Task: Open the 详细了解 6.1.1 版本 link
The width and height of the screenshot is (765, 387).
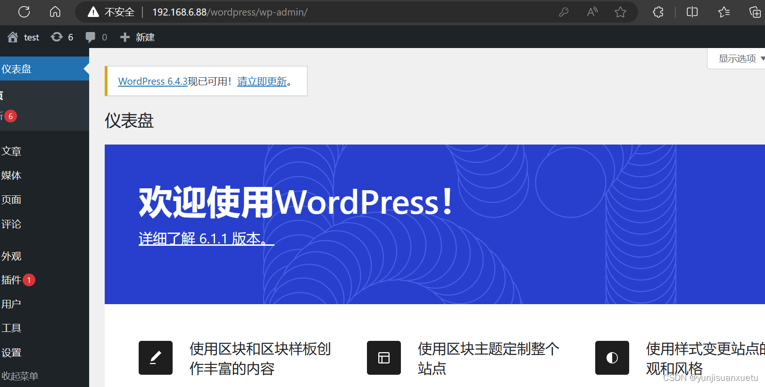Action: [206, 239]
